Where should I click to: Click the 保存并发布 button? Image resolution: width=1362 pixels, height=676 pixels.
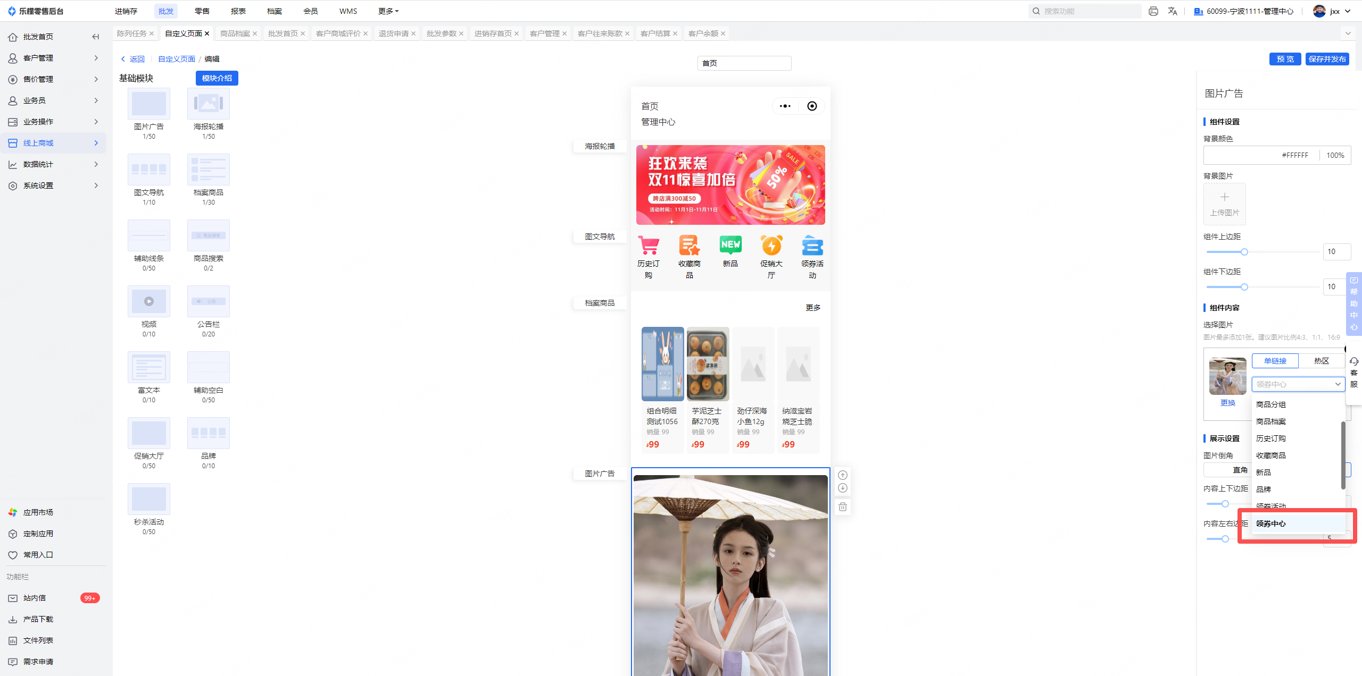1327,59
